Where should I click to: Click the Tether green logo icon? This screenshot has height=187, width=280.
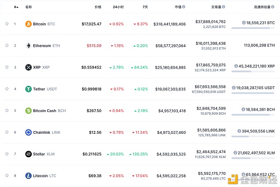point(28,89)
